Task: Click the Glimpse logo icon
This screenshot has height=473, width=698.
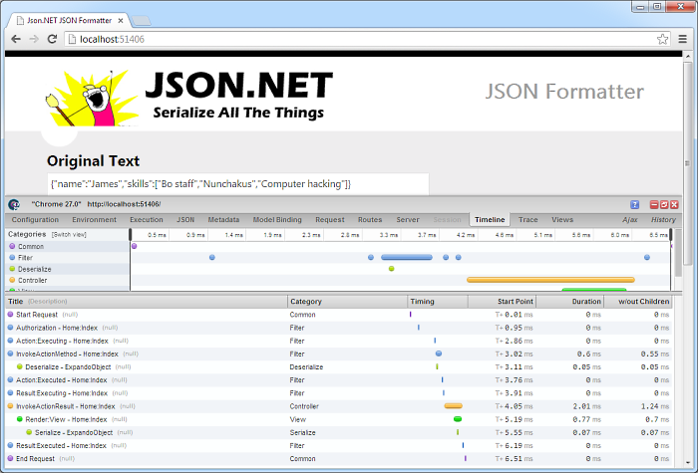Action: point(14,204)
